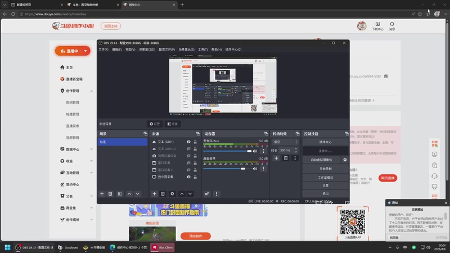Image resolution: width=450 pixels, height=253 pixels.
Task: Add a new source with the plus icon
Action: click(x=154, y=194)
